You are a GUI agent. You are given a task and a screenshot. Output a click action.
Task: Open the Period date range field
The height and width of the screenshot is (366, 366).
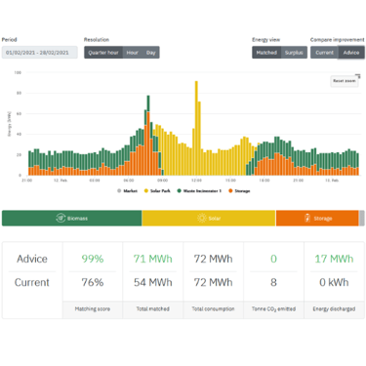pos(40,53)
